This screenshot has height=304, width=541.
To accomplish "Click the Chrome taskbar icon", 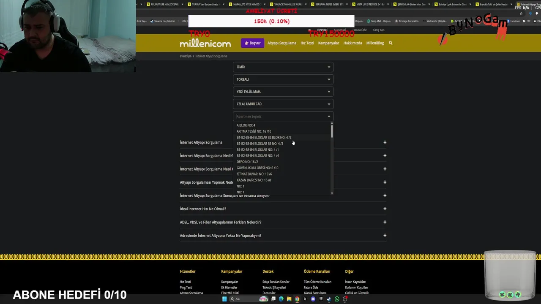I will click(297, 299).
